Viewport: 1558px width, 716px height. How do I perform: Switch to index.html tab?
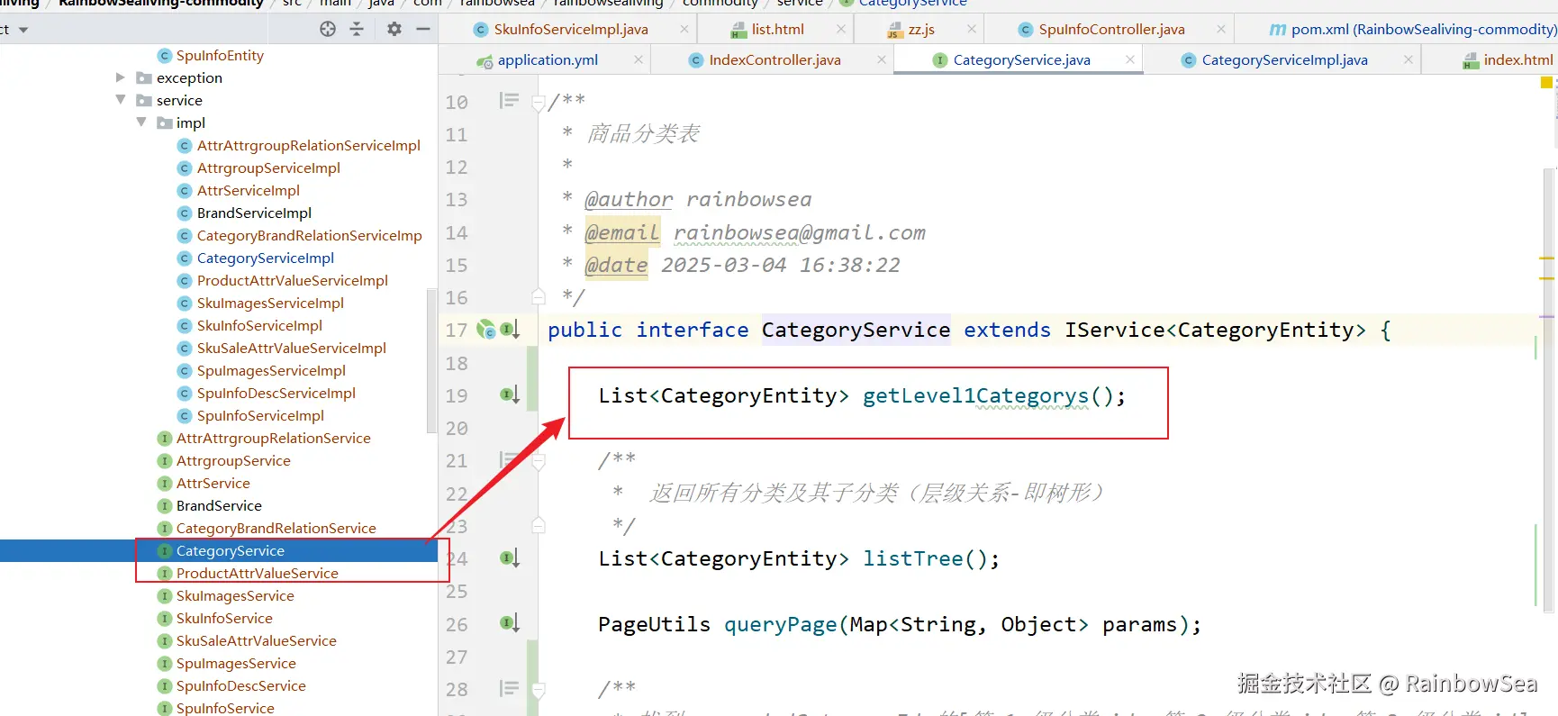pos(1517,59)
